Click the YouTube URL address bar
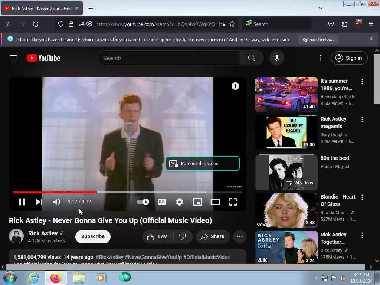The image size is (380, 285). (x=155, y=24)
